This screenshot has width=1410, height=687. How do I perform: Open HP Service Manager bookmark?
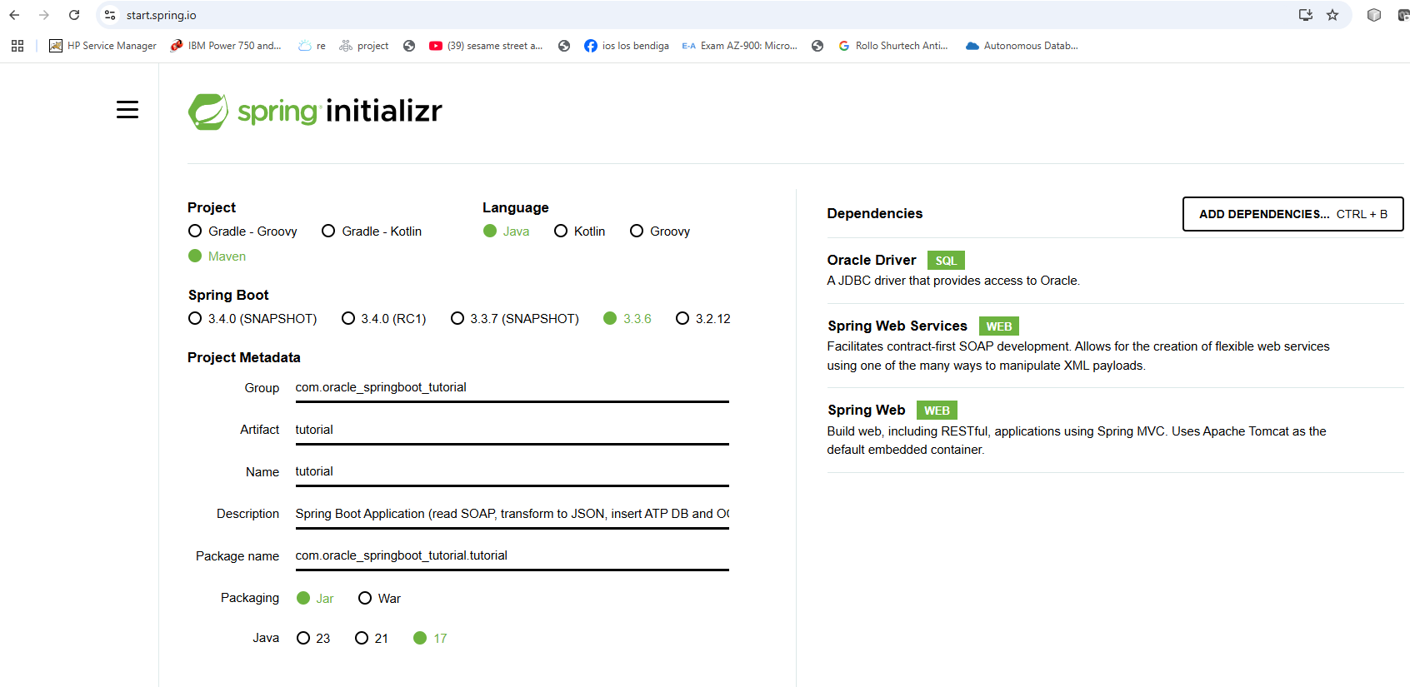tap(102, 46)
